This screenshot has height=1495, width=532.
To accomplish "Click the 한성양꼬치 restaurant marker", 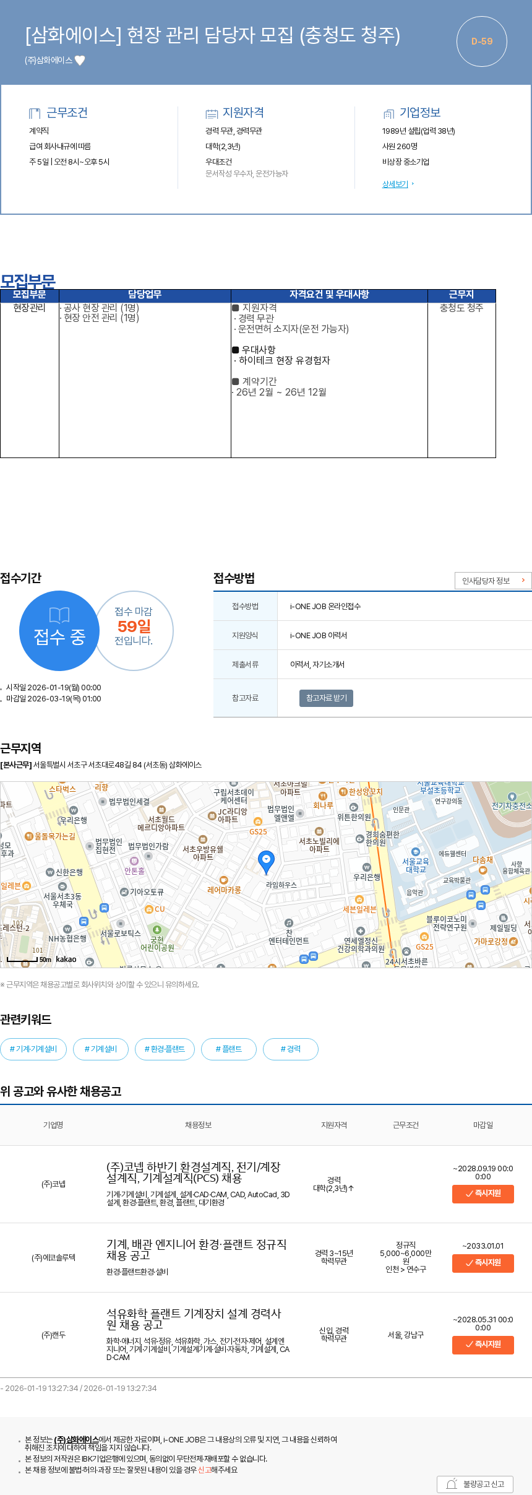I will [343, 792].
